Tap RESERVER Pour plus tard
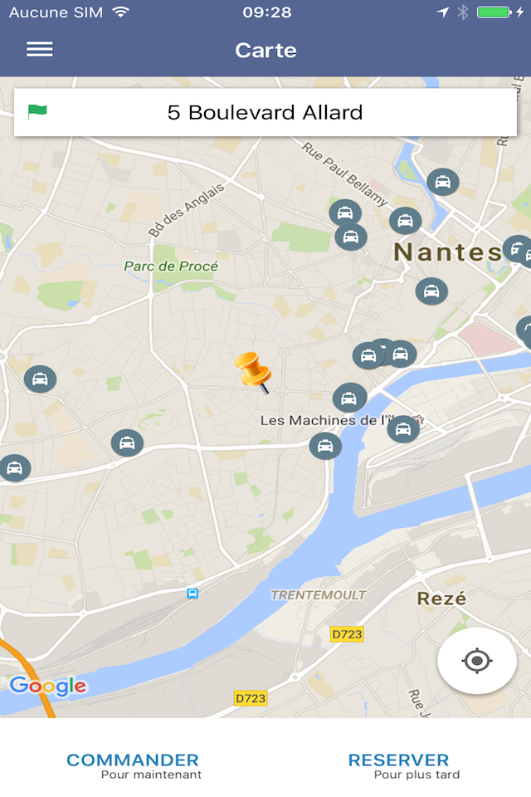 (x=403, y=766)
